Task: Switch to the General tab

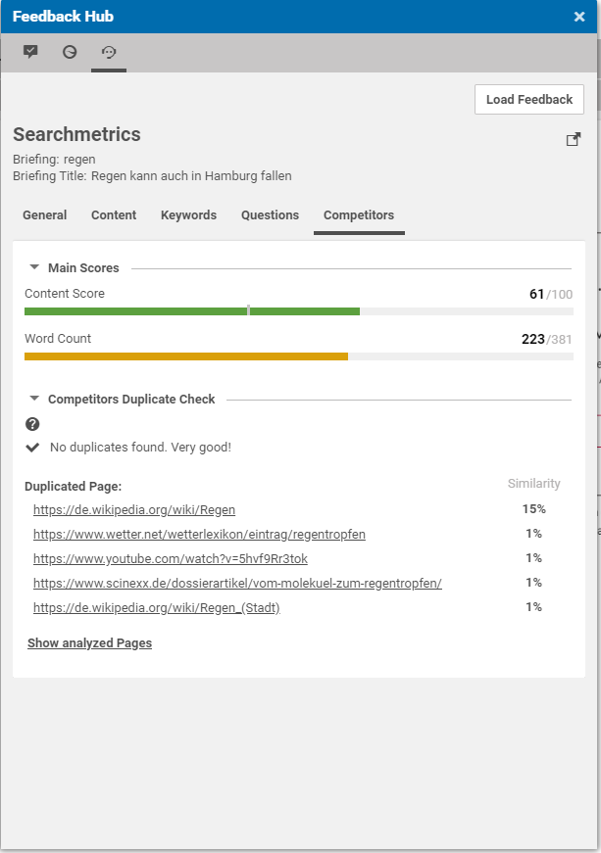Action: (x=45, y=215)
